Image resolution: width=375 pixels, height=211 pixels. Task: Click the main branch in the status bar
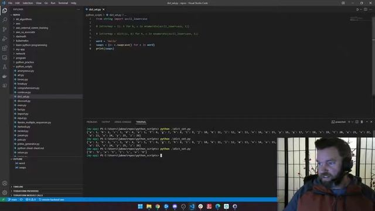coord(12,199)
